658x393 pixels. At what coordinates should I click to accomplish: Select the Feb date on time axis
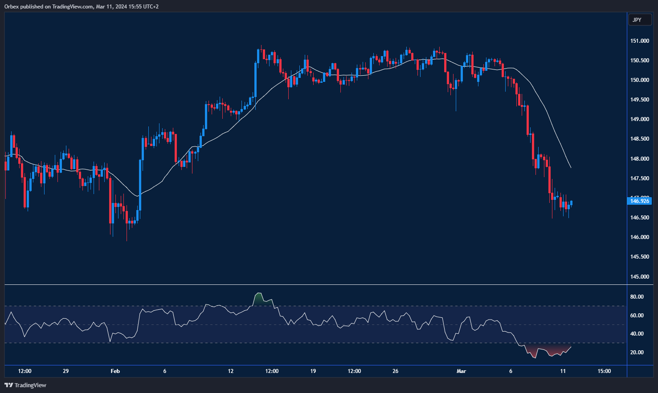(115, 371)
